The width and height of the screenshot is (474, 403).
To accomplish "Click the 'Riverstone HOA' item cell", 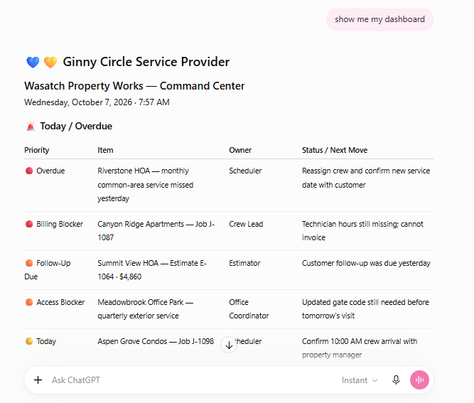I will pos(146,185).
